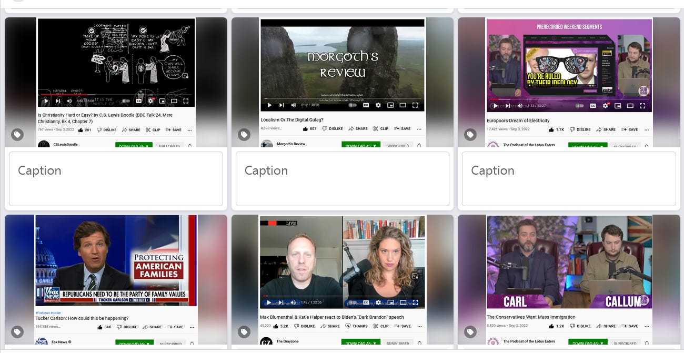Play the Is Christianity Hard or Easy video

46,101
